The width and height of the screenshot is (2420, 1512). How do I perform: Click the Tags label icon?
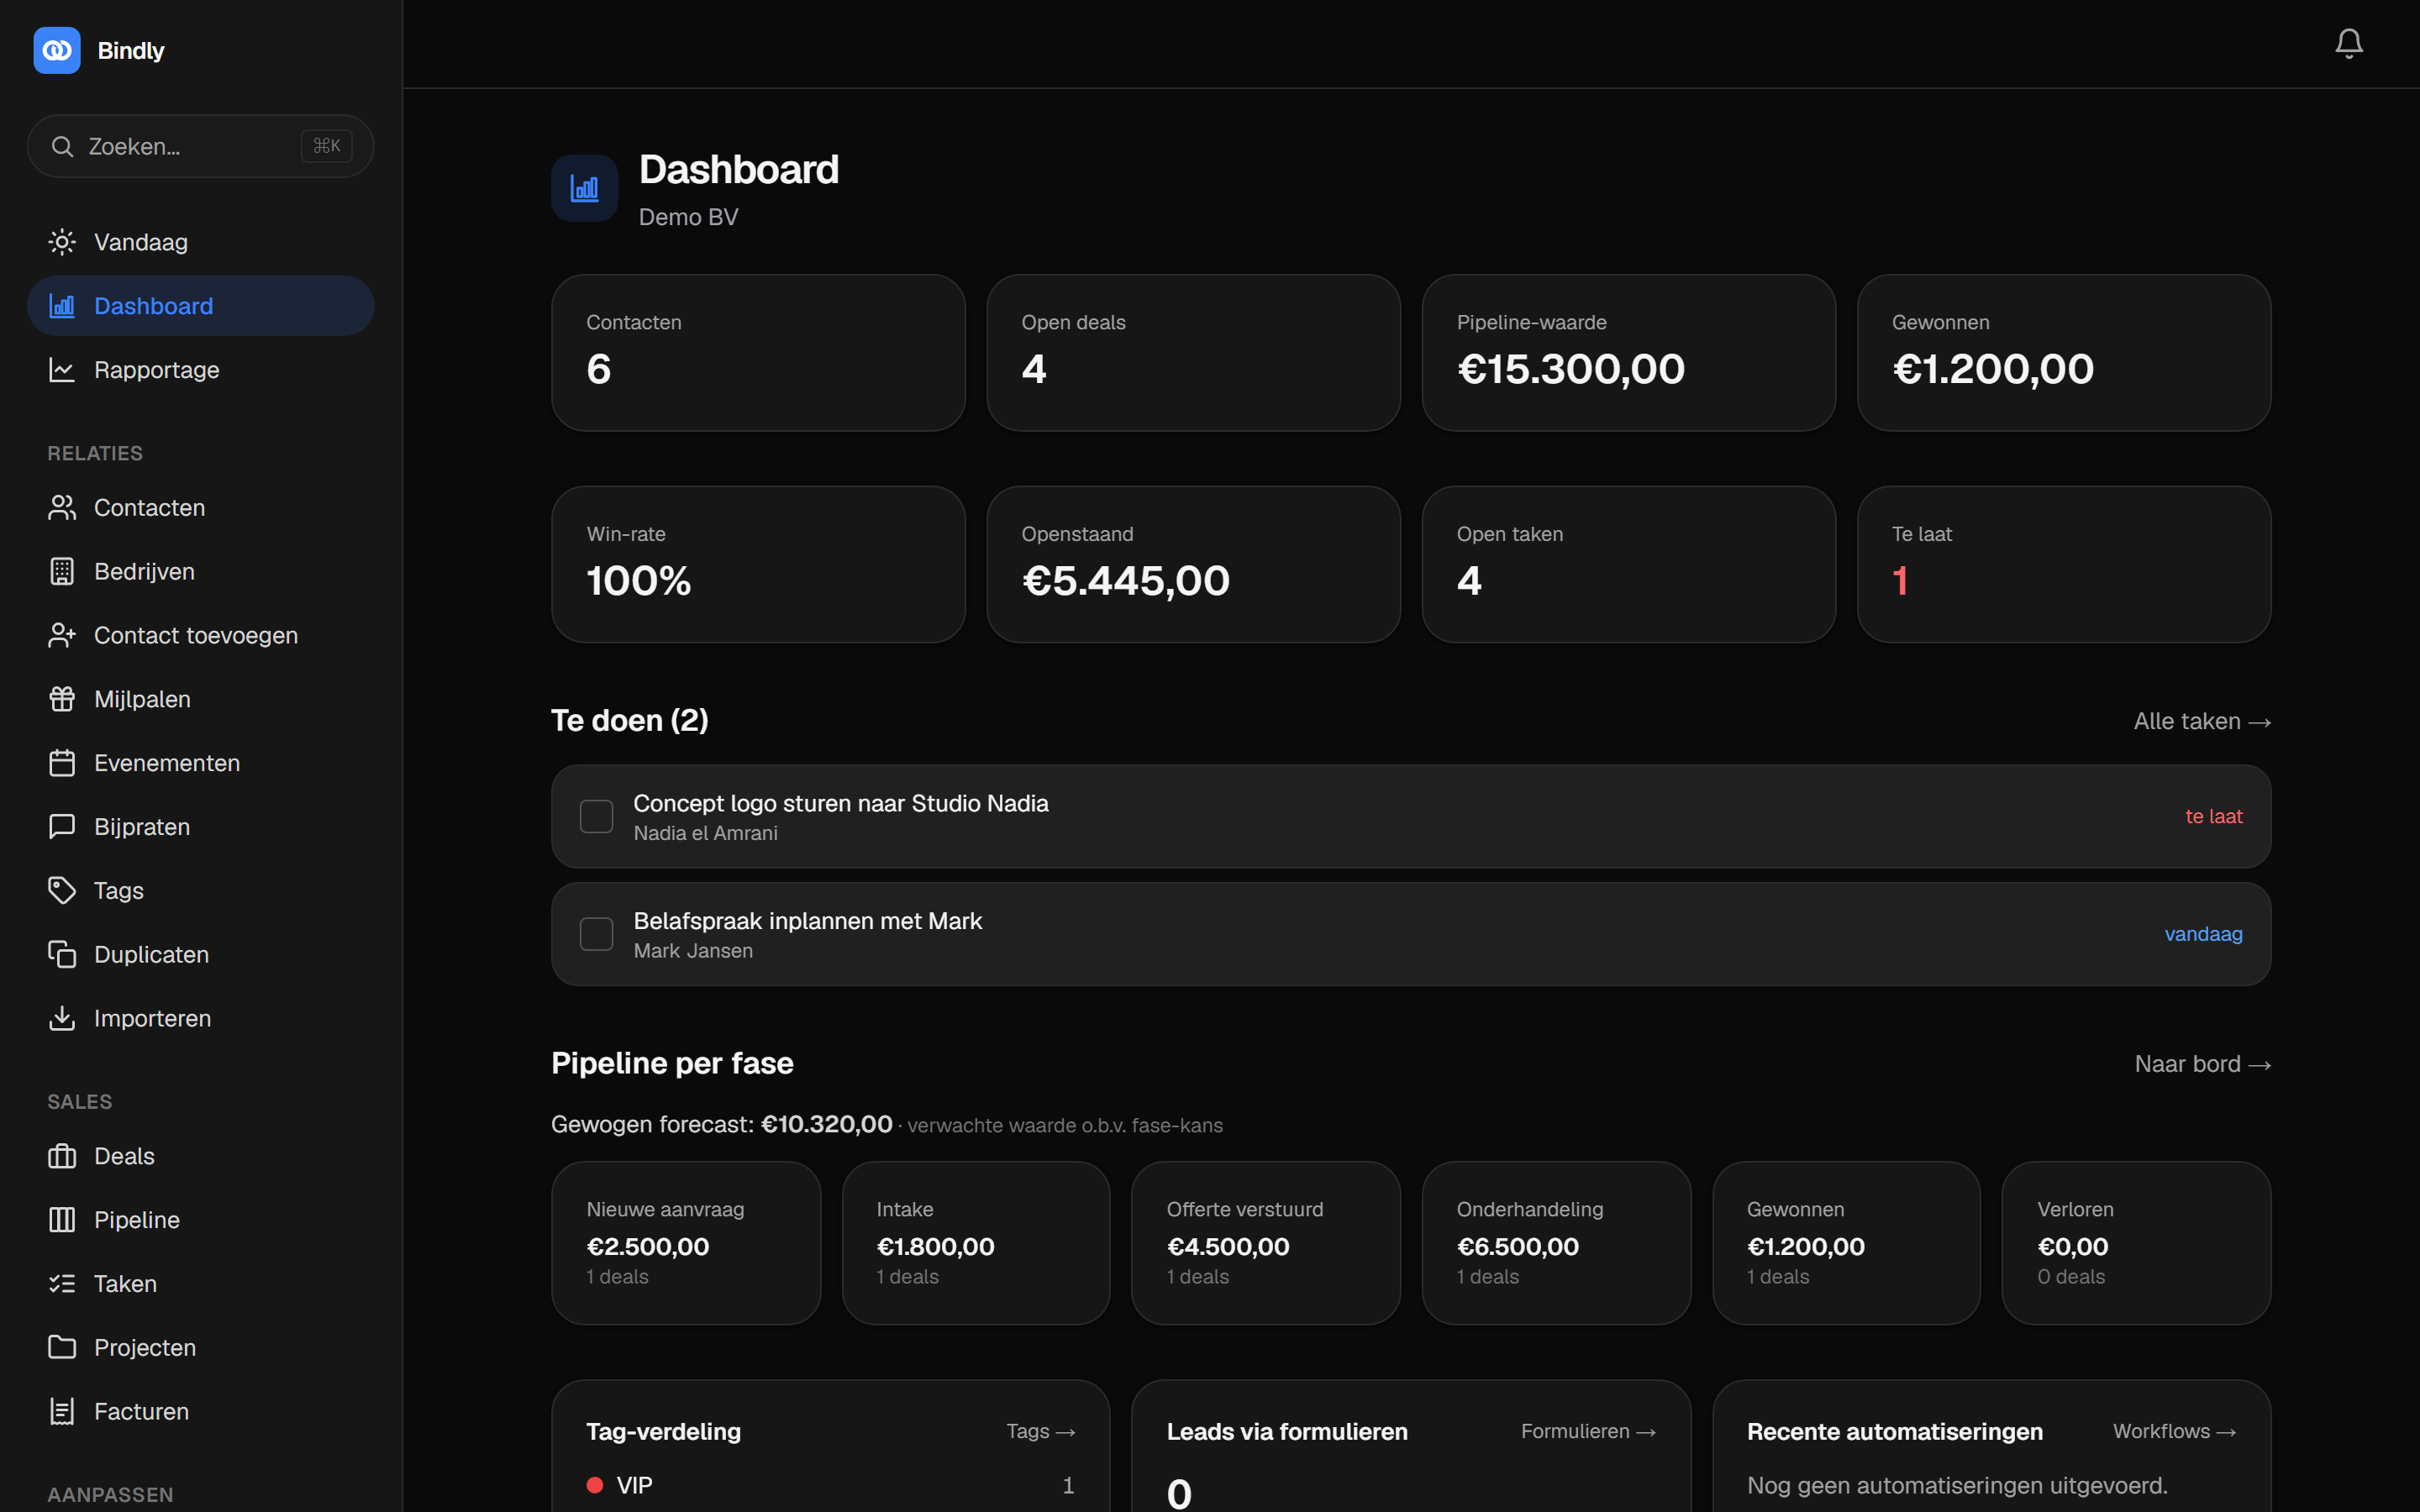pyautogui.click(x=62, y=891)
